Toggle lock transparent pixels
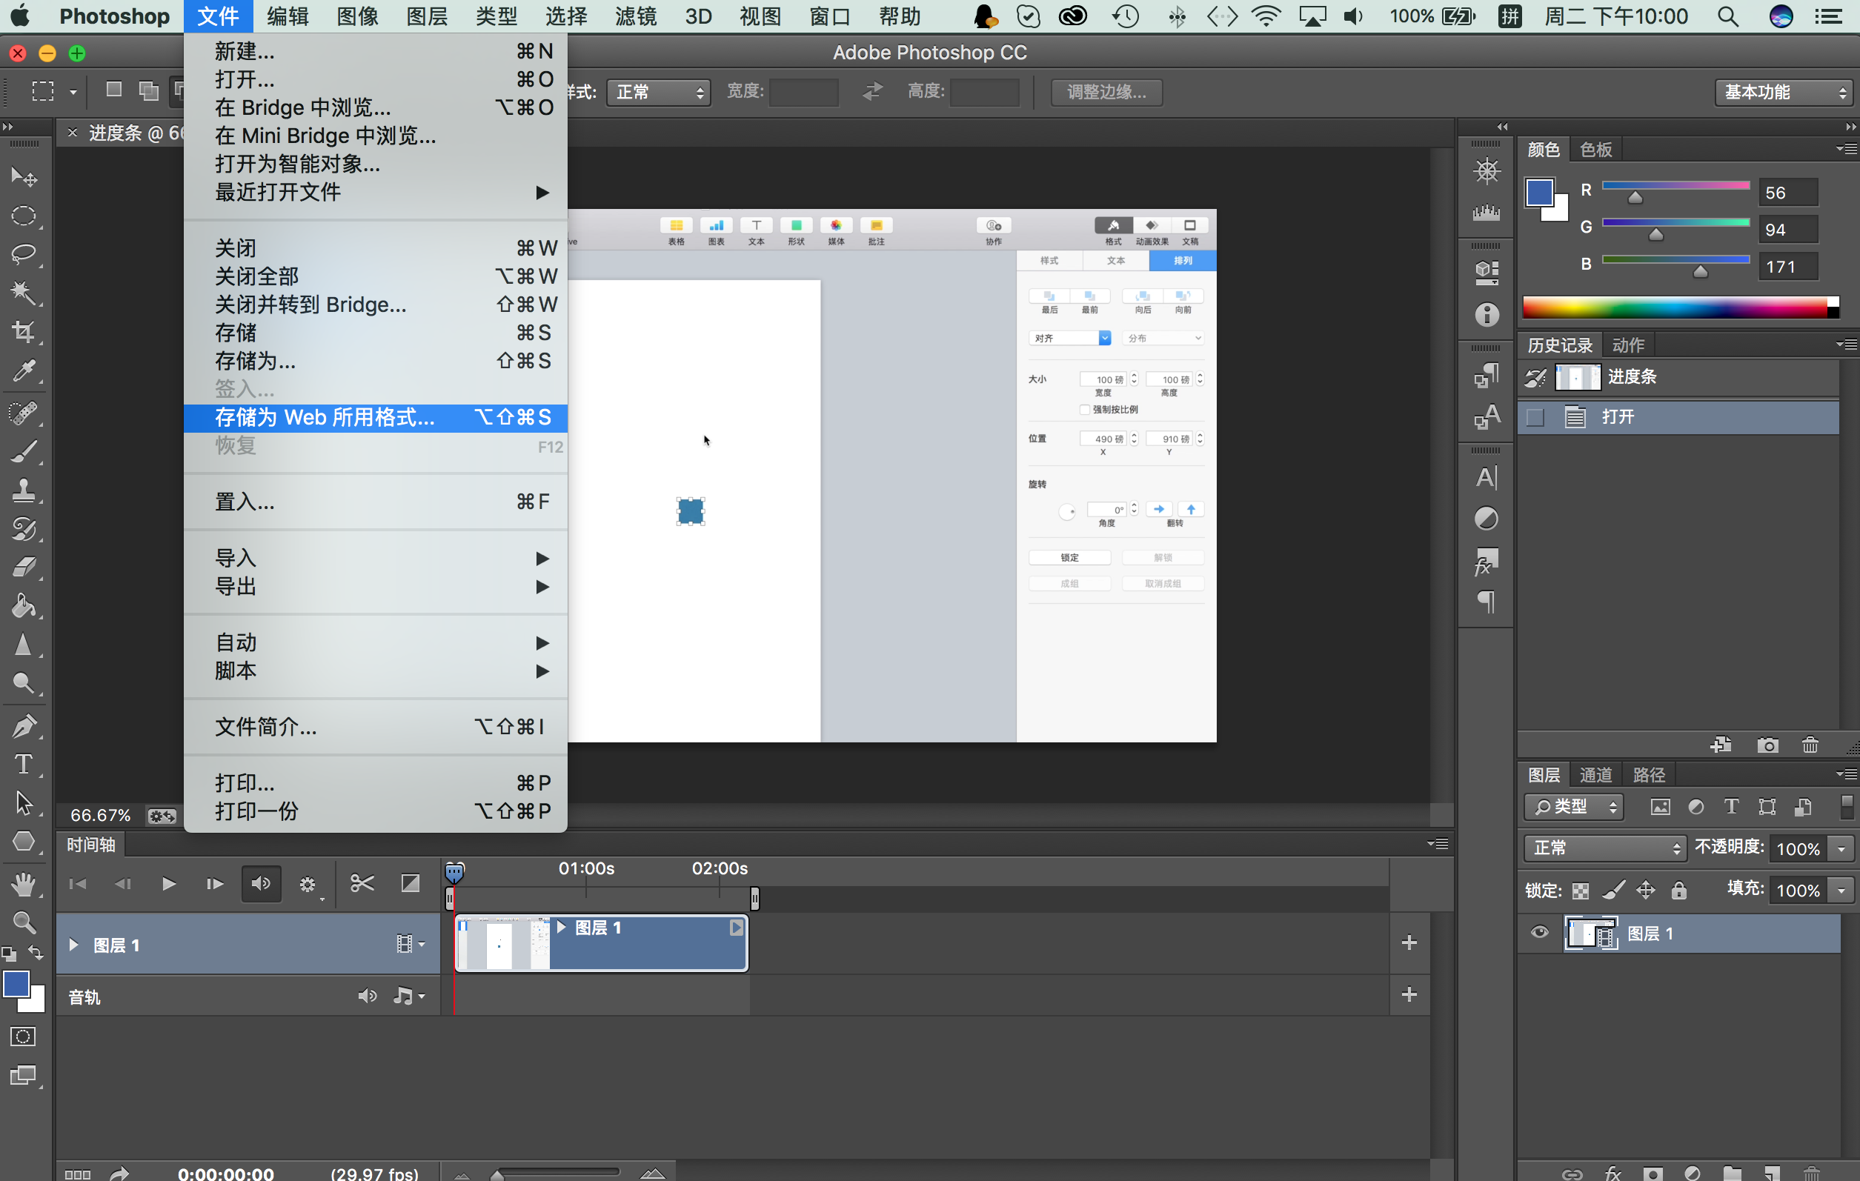 tap(1581, 891)
